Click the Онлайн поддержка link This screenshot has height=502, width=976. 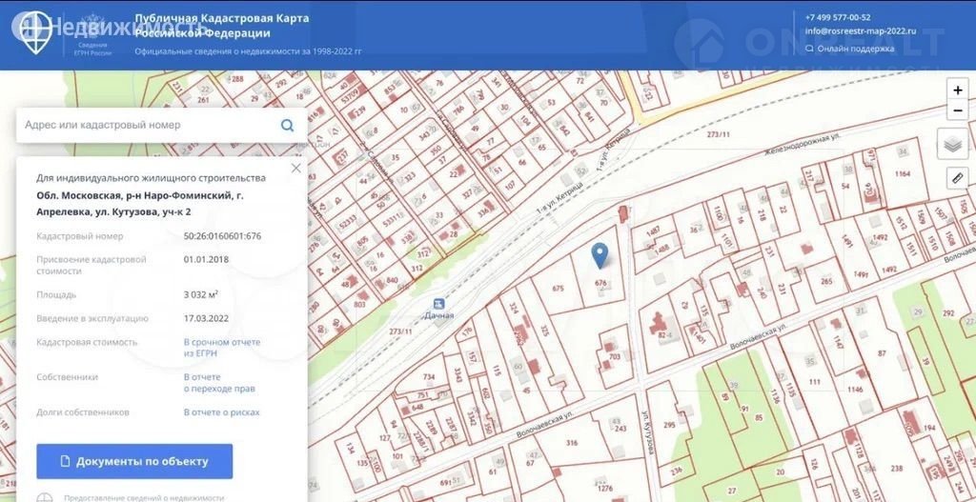(855, 48)
